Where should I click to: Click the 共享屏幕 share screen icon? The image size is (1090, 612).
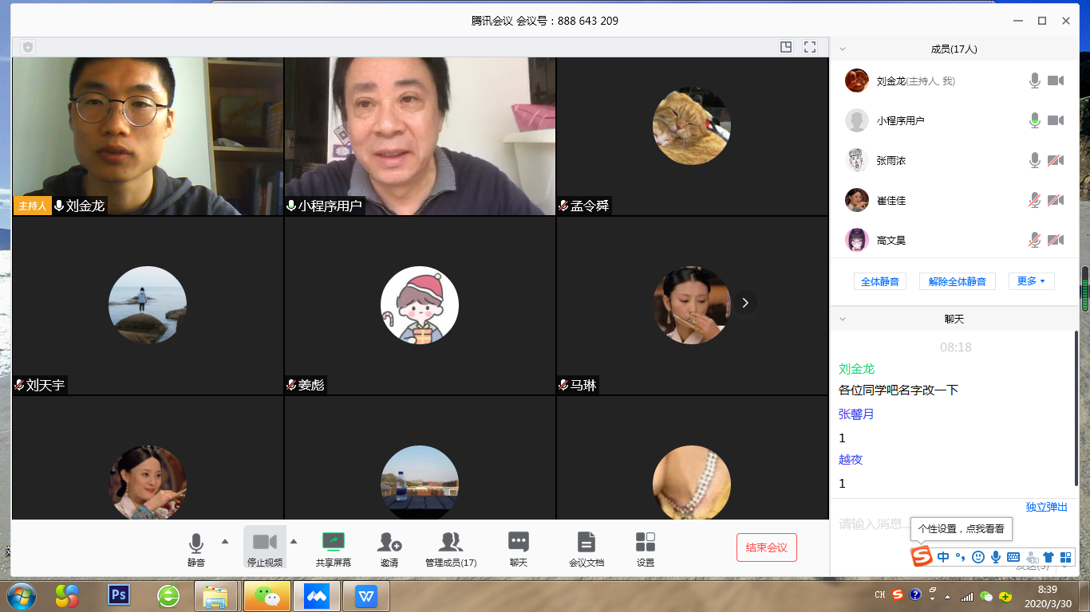[x=333, y=543]
